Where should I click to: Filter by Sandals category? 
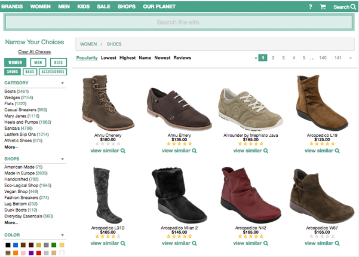coord(19,128)
